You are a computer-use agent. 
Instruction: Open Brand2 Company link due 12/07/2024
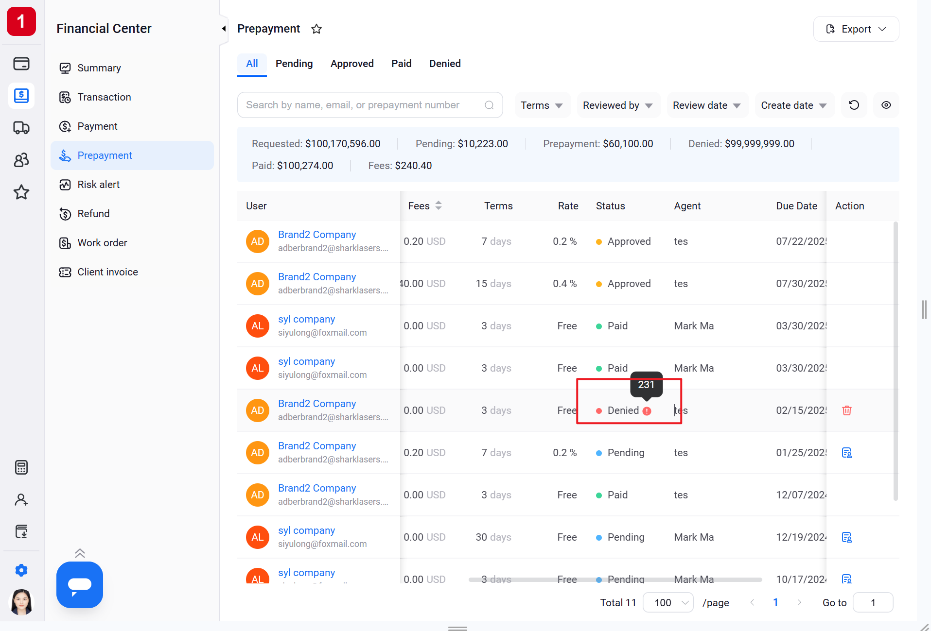pos(317,488)
